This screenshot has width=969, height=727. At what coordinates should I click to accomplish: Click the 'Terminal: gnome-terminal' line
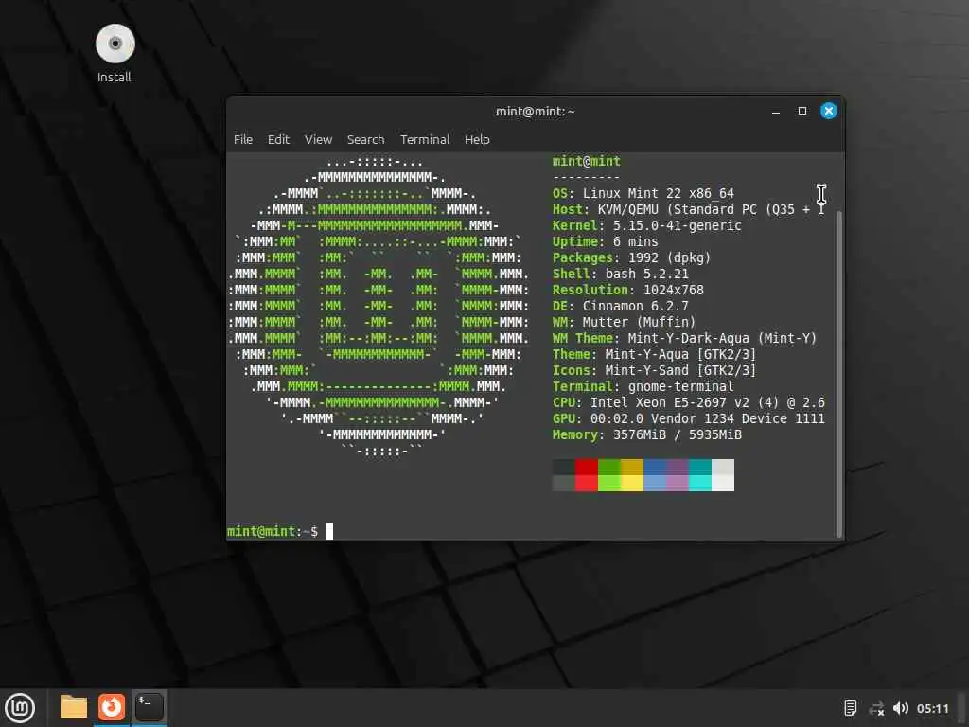[x=643, y=386]
